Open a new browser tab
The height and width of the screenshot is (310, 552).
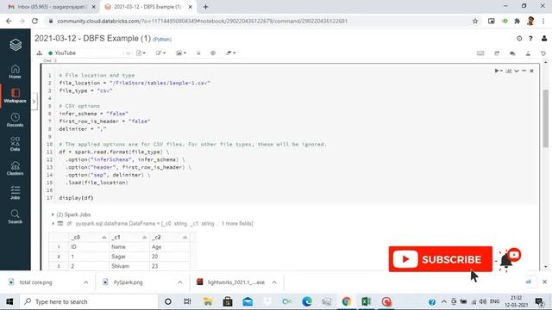click(205, 7)
